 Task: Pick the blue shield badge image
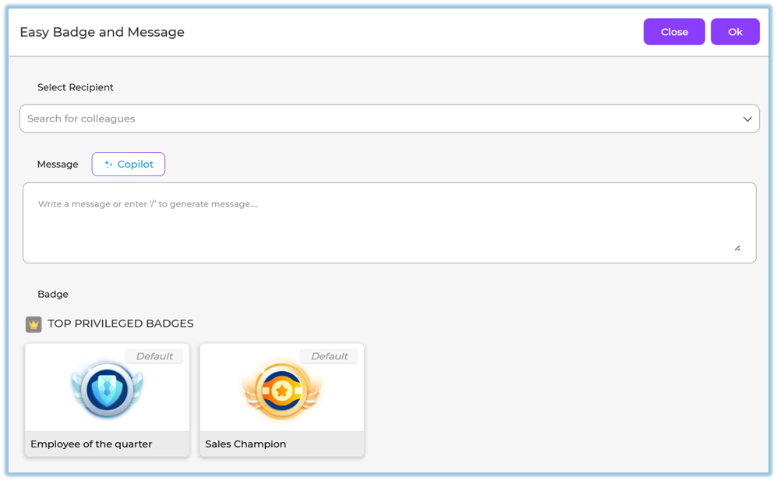[107, 390]
